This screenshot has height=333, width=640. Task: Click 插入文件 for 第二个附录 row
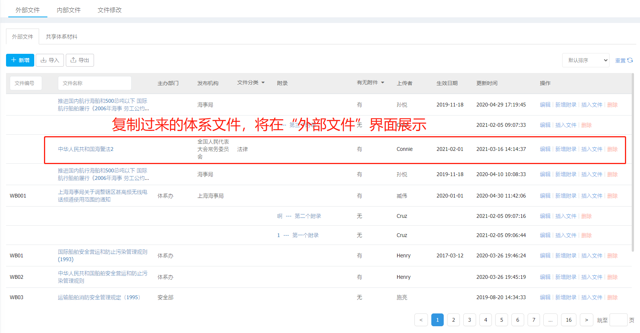(566, 216)
